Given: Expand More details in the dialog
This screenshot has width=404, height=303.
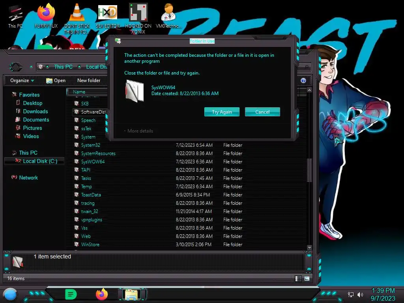Looking at the screenshot, I should [x=138, y=131].
